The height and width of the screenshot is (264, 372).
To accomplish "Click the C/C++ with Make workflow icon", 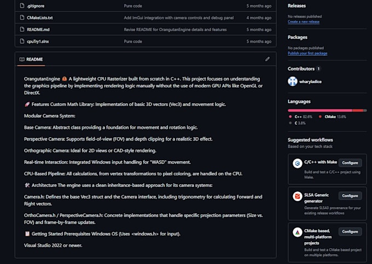I will [297, 163].
